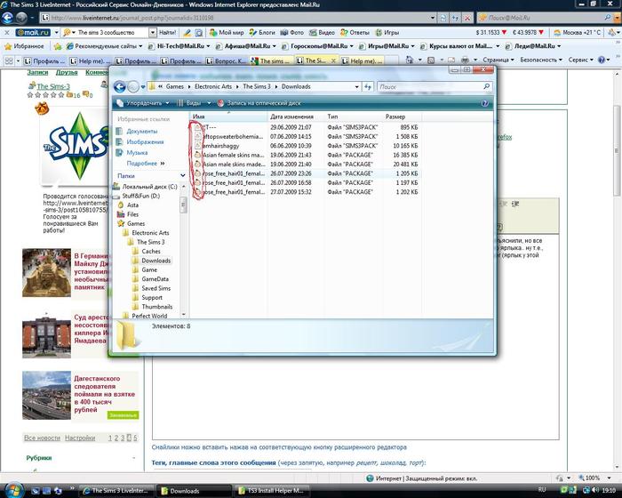
Task: Open Безопасность menu in IE command bar
Action: coord(541,60)
